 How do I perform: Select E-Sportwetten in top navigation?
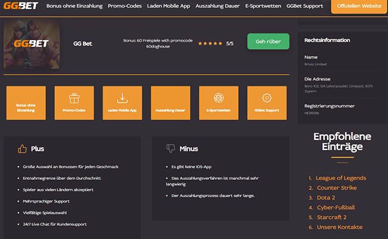click(x=263, y=6)
